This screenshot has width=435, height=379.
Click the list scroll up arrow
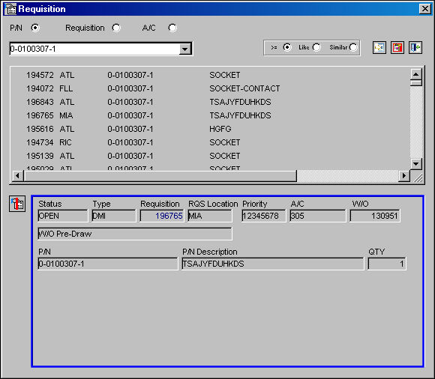click(415, 74)
